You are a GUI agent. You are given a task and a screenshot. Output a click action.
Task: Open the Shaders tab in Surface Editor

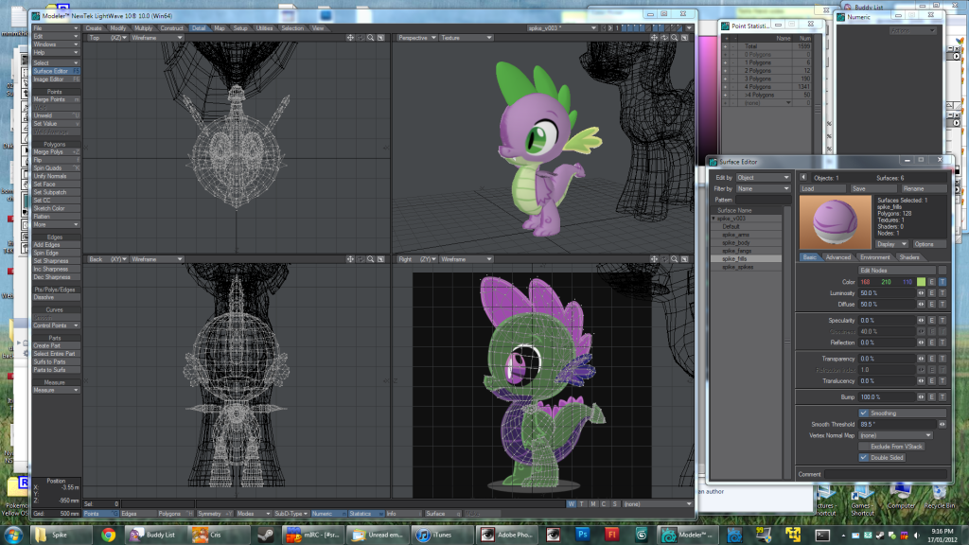click(909, 257)
